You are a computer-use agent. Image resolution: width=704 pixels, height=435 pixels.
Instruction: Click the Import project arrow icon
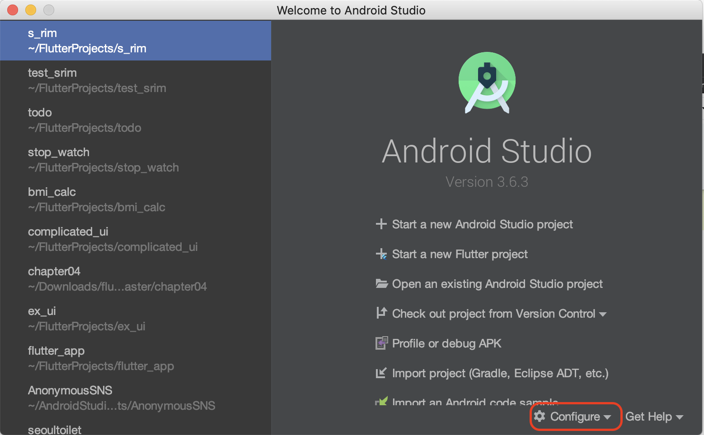[381, 373]
